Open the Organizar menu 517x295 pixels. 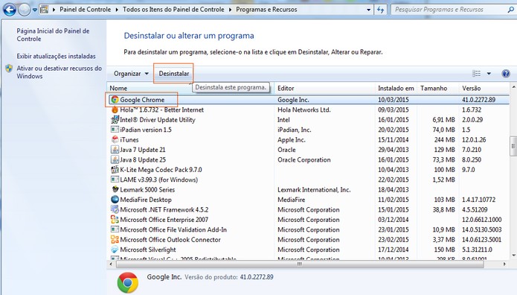click(131, 74)
